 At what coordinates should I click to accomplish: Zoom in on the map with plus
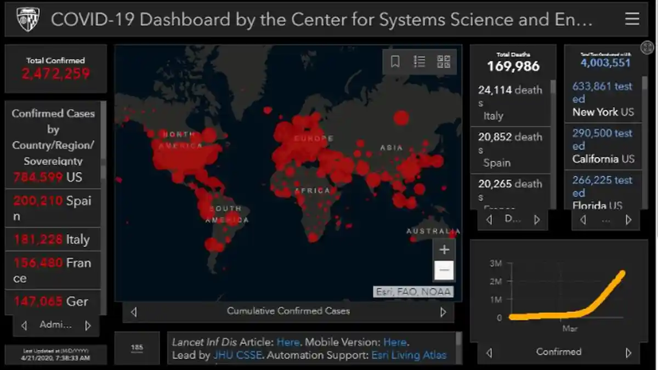444,250
